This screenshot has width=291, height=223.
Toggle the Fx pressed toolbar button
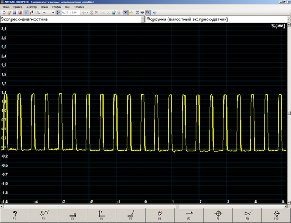[x=148, y=12]
